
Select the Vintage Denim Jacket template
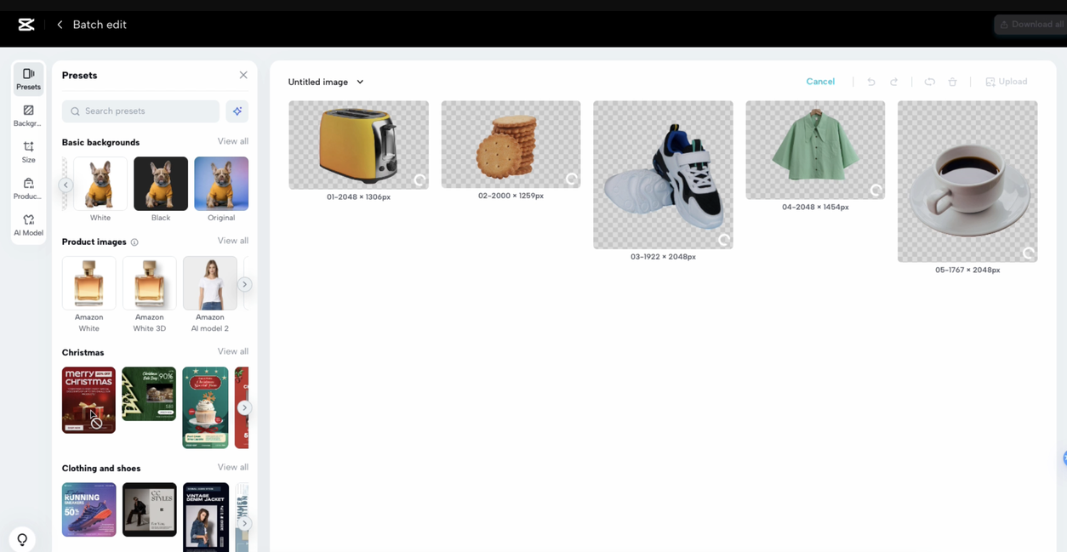pyautogui.click(x=206, y=517)
